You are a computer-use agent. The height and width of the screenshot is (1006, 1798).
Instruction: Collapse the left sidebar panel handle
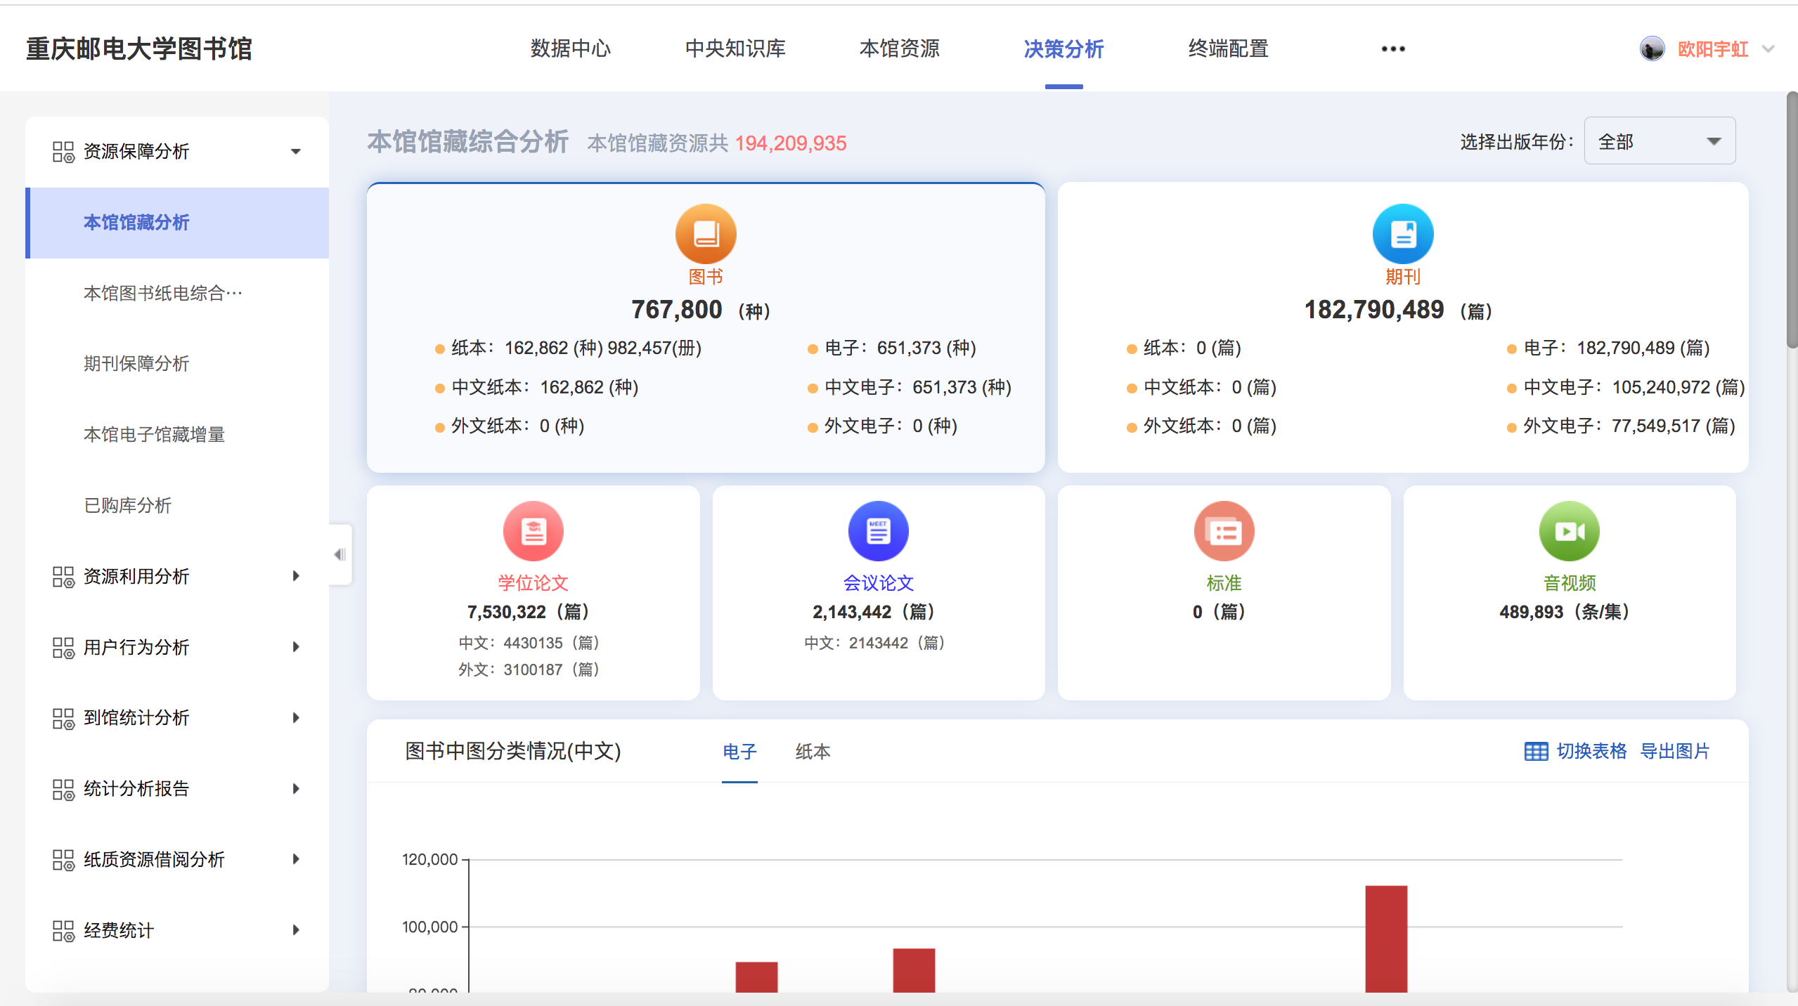click(340, 554)
